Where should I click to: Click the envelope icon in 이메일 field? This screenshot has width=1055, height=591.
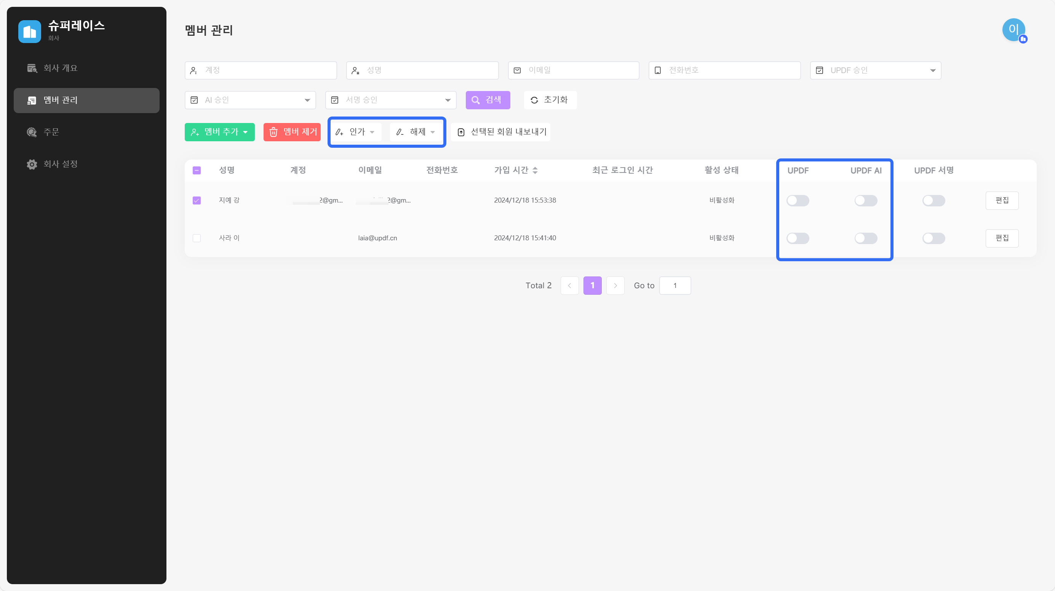[x=517, y=70]
